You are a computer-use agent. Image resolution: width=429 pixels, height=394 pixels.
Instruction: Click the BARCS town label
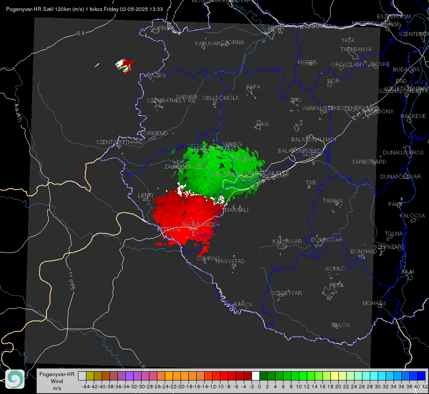point(243,305)
